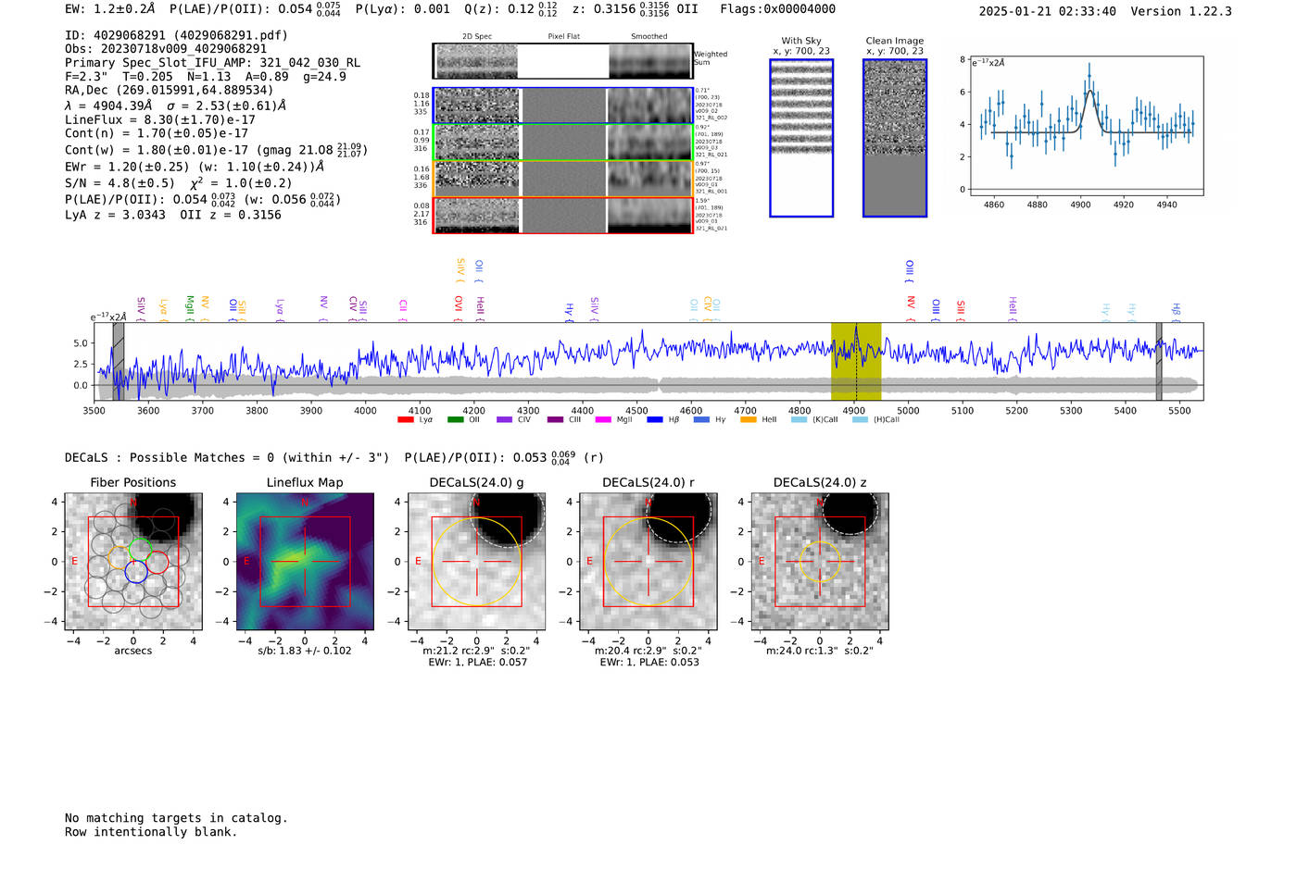Select the Hβ blue legend swatch
Viewport: 1297px width, 882px height.
click(x=655, y=420)
